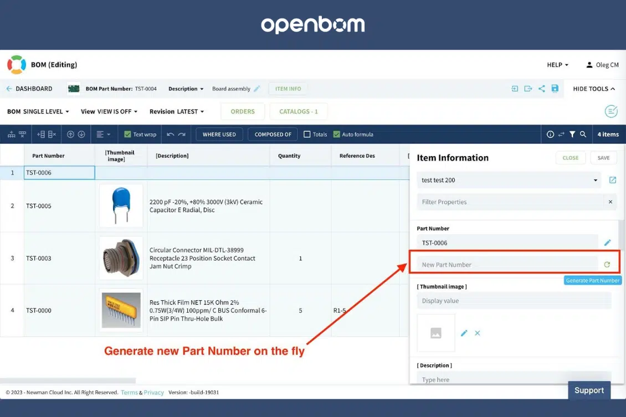Screen dimensions: 626x417
Task: Go back to DASHBOARD
Action: [34, 89]
